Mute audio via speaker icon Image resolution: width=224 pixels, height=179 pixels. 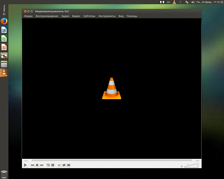tap(181, 166)
